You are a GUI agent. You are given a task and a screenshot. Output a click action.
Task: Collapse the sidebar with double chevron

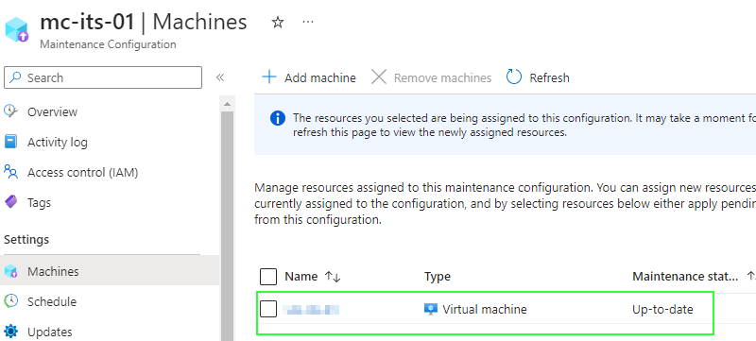[x=220, y=77]
